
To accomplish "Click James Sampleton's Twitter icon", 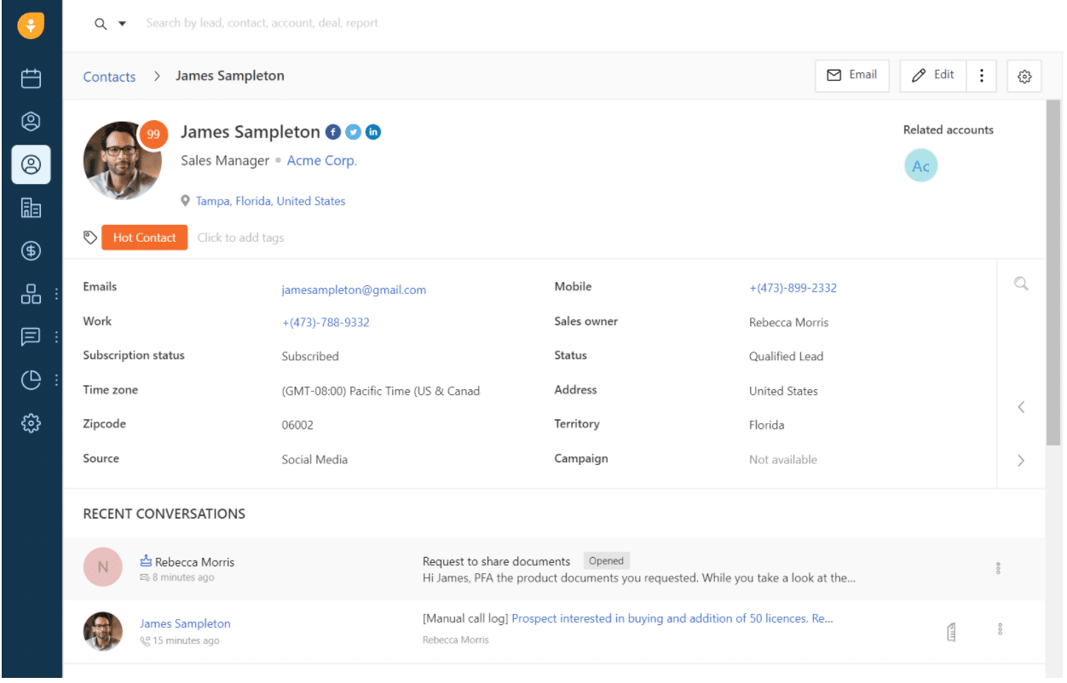I will (x=353, y=132).
